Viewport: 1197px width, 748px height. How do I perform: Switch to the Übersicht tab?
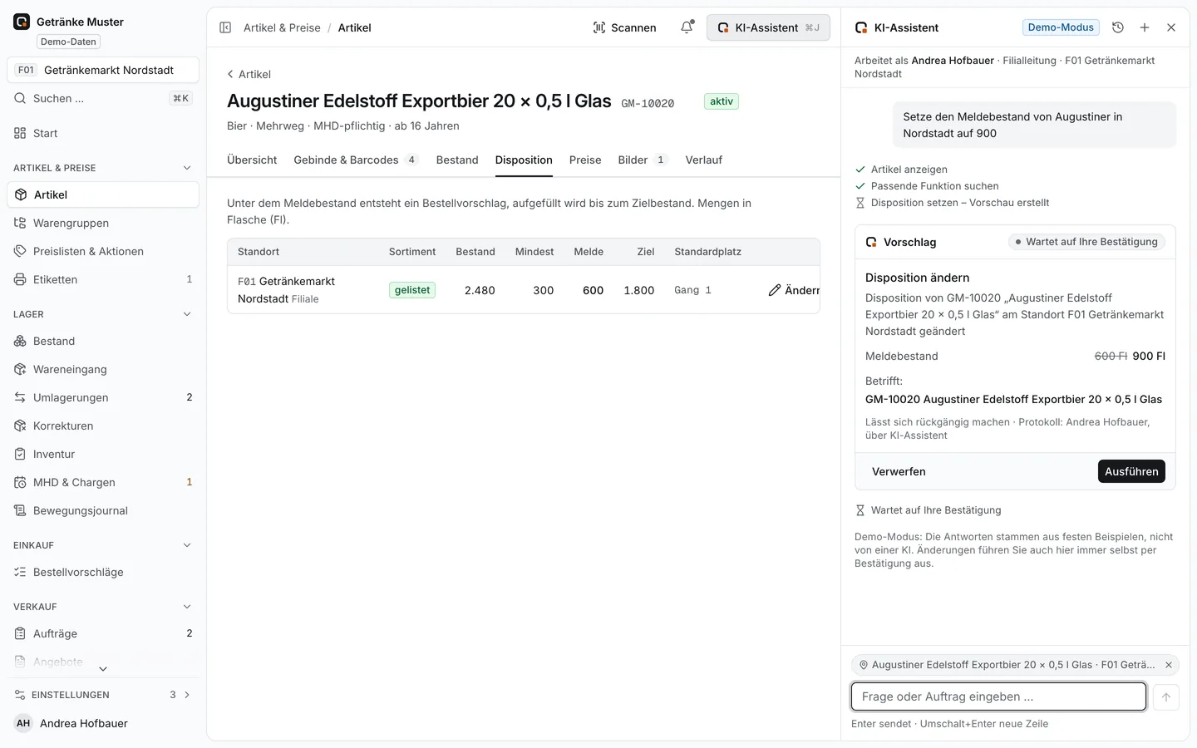(x=252, y=160)
